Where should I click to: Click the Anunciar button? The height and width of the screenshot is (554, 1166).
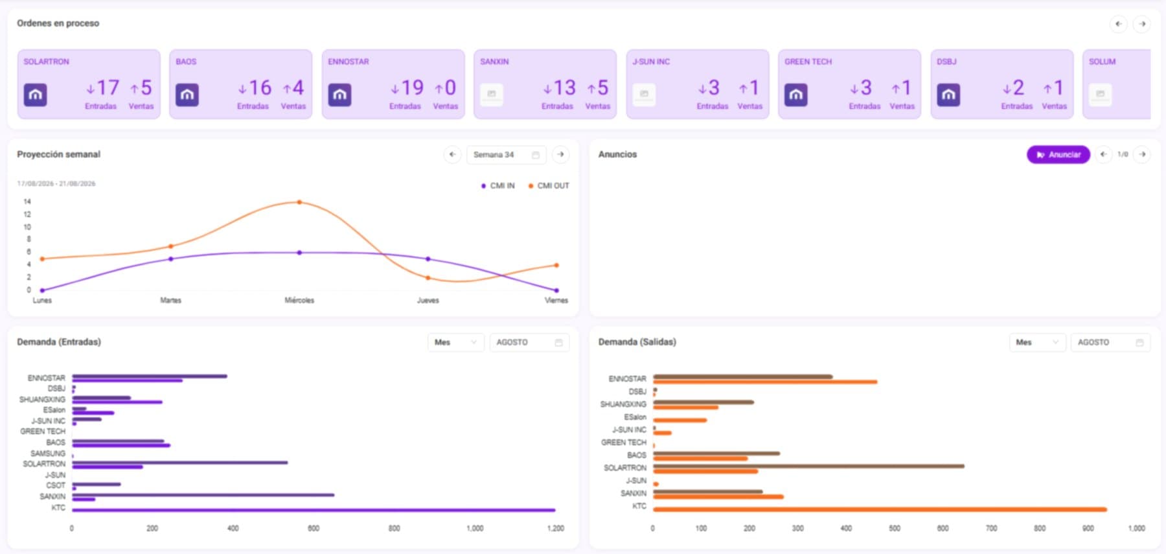pyautogui.click(x=1058, y=155)
